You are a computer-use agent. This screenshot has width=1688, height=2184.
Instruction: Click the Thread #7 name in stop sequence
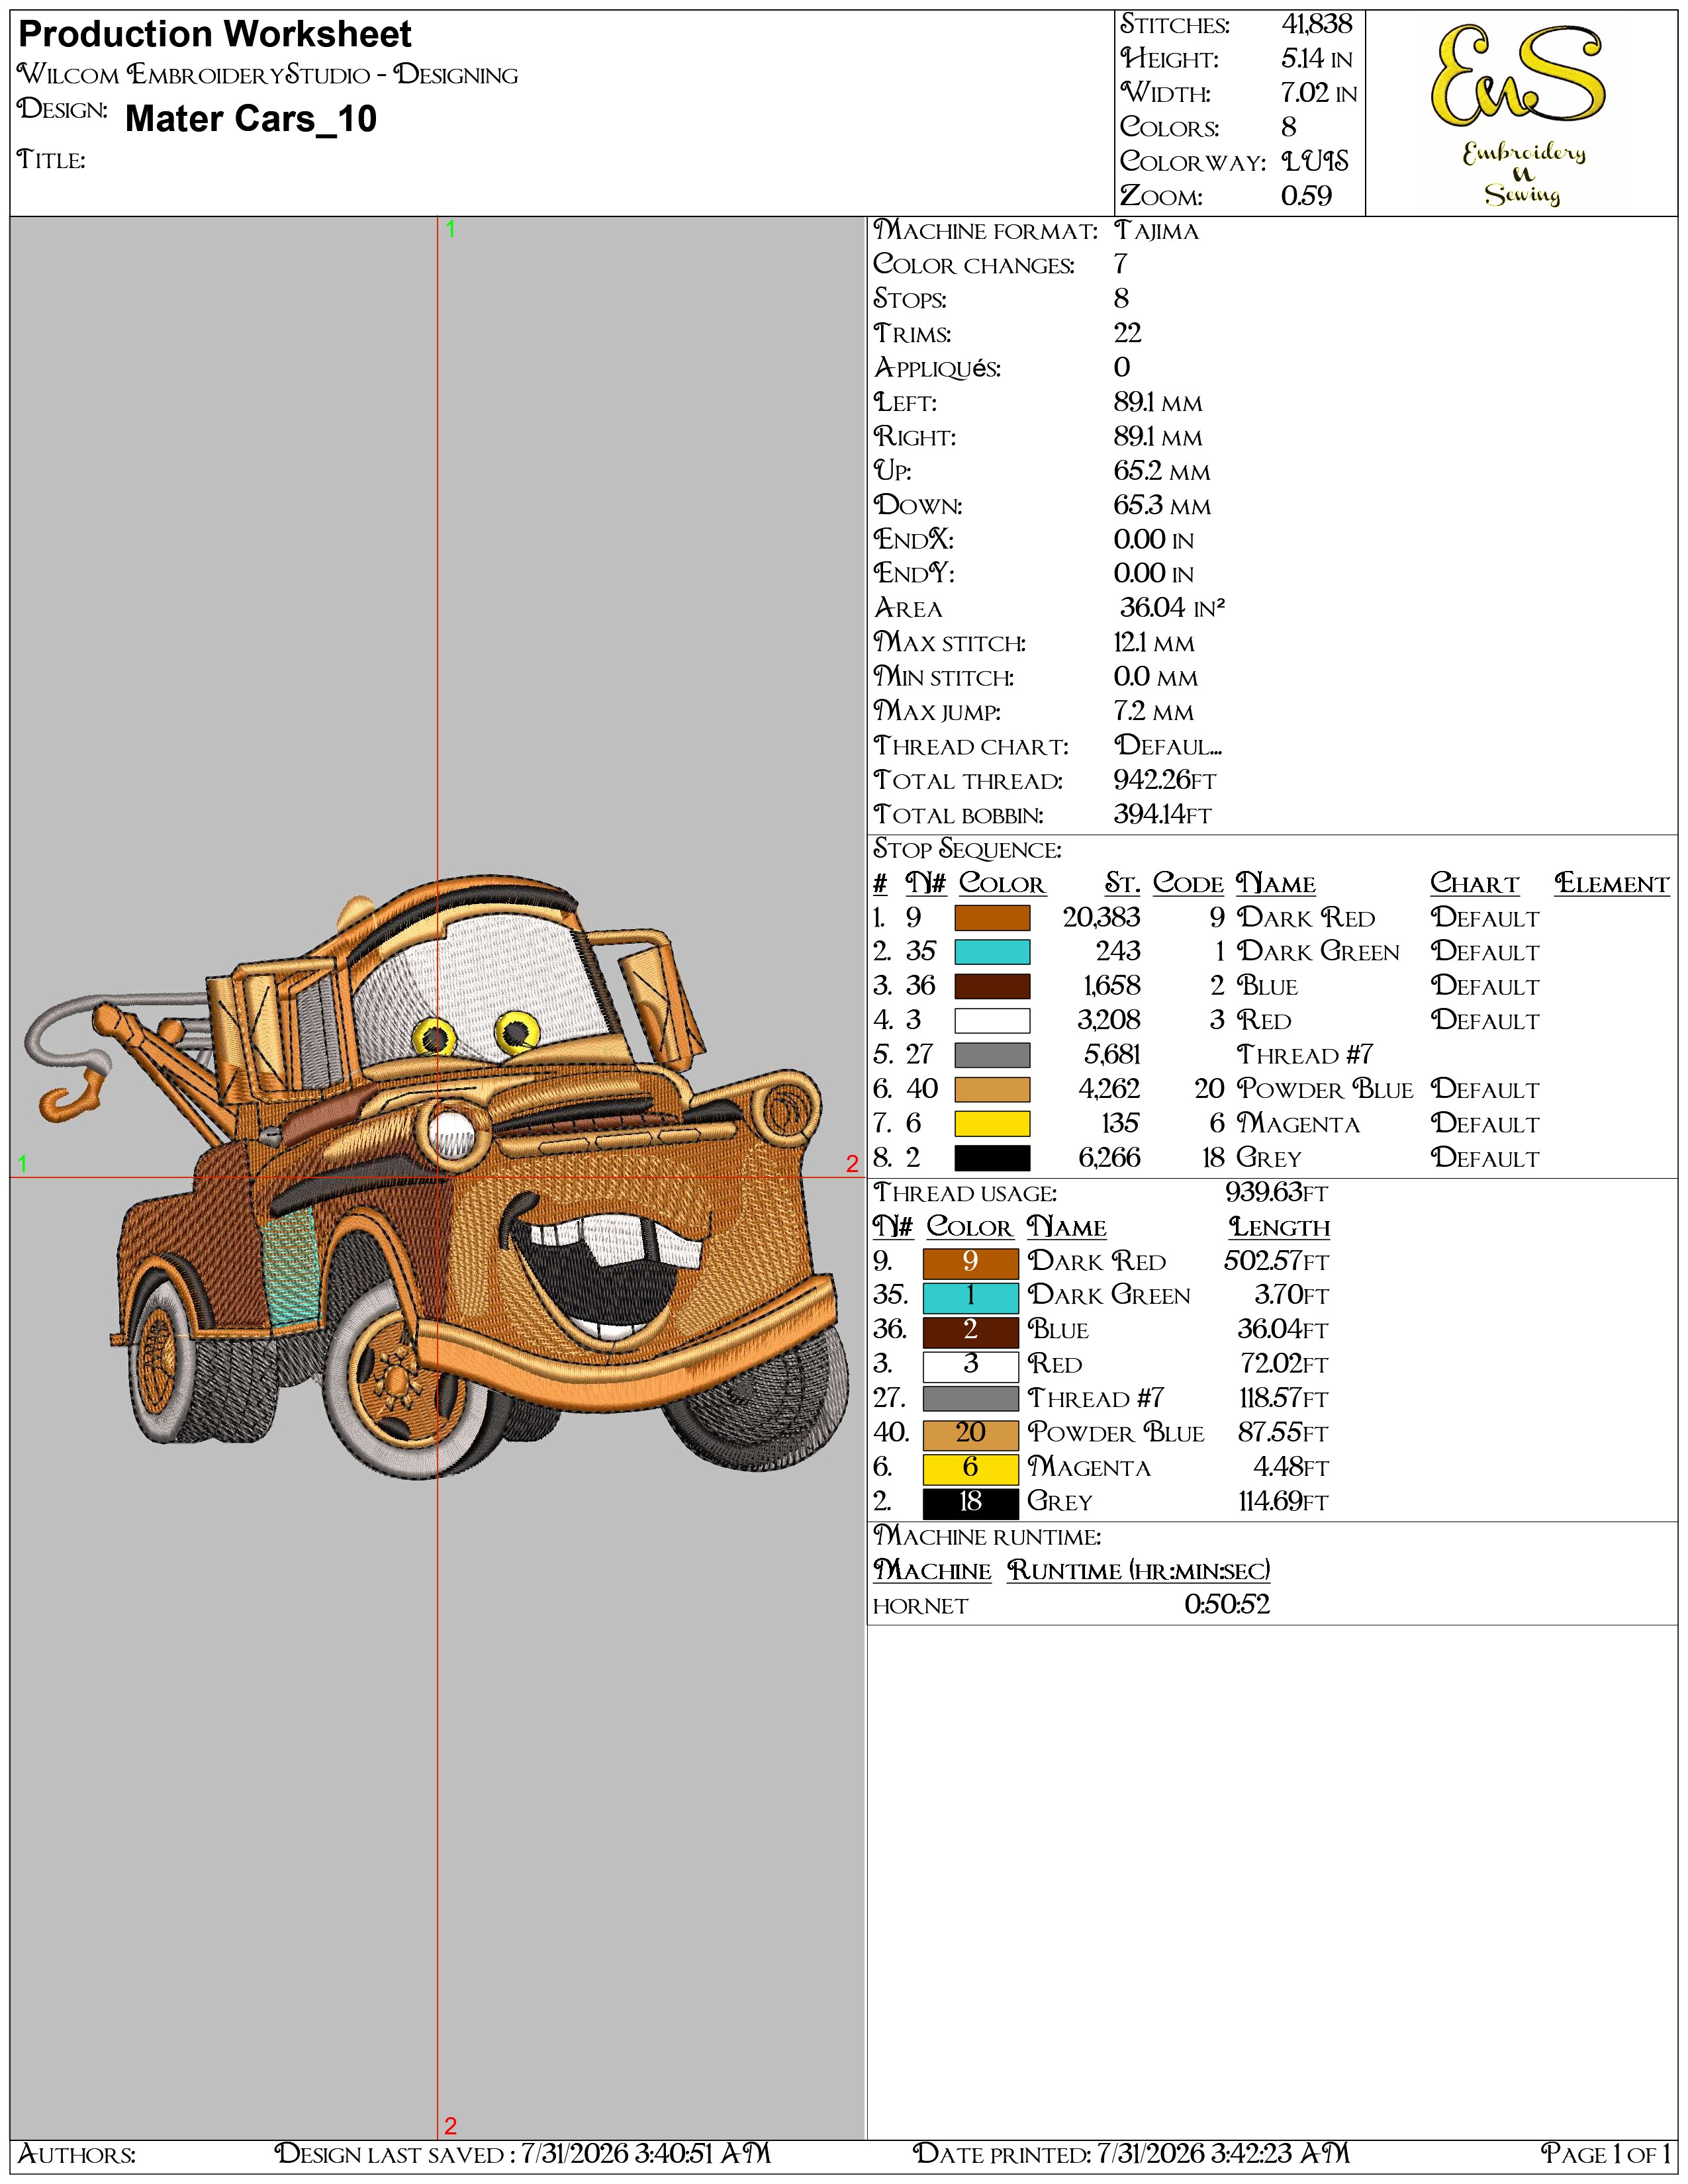[1305, 1054]
